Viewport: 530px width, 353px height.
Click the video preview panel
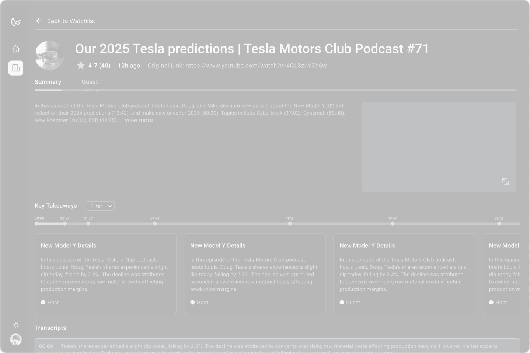[439, 147]
